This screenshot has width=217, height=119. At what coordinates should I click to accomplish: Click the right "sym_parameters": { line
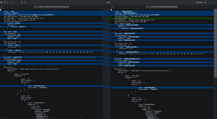click(x=122, y=35)
